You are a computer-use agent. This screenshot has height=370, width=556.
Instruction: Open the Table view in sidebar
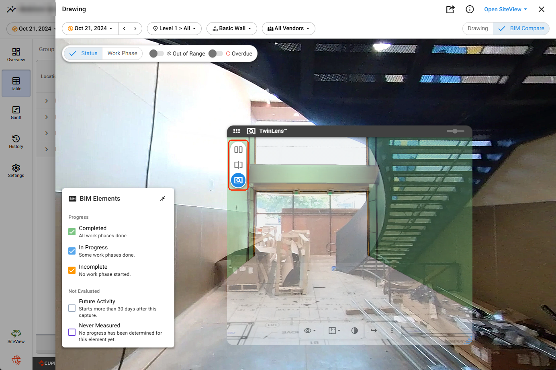point(16,83)
